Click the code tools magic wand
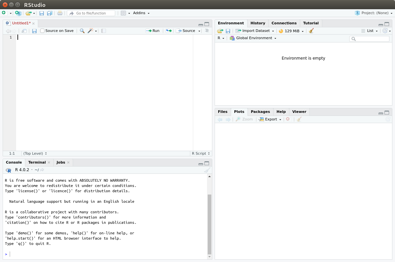This screenshot has width=395, height=262. tap(91, 31)
